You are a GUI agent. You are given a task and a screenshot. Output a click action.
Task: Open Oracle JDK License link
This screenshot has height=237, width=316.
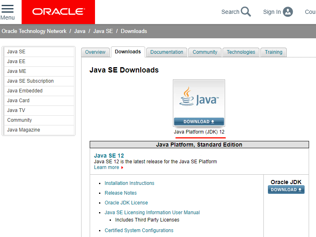pos(126,203)
